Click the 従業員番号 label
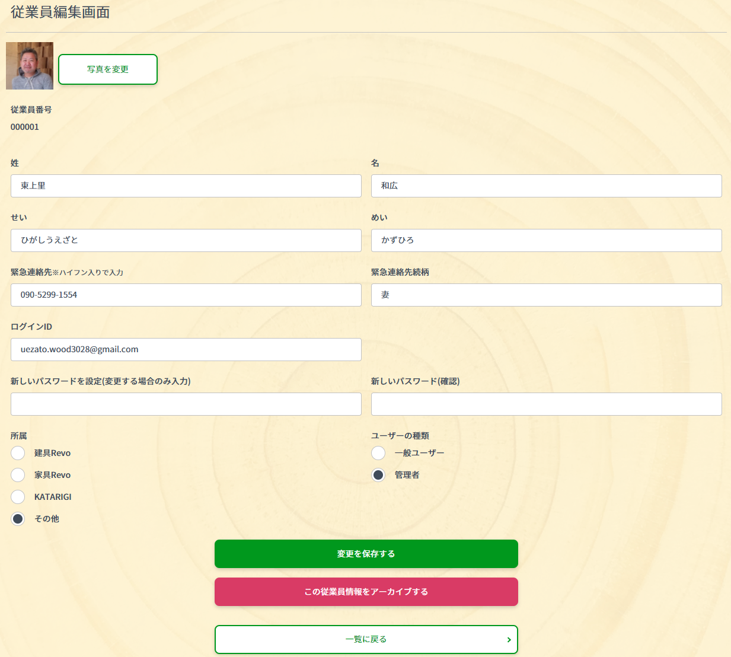Screen dimensions: 731x657 pyautogui.click(x=31, y=110)
